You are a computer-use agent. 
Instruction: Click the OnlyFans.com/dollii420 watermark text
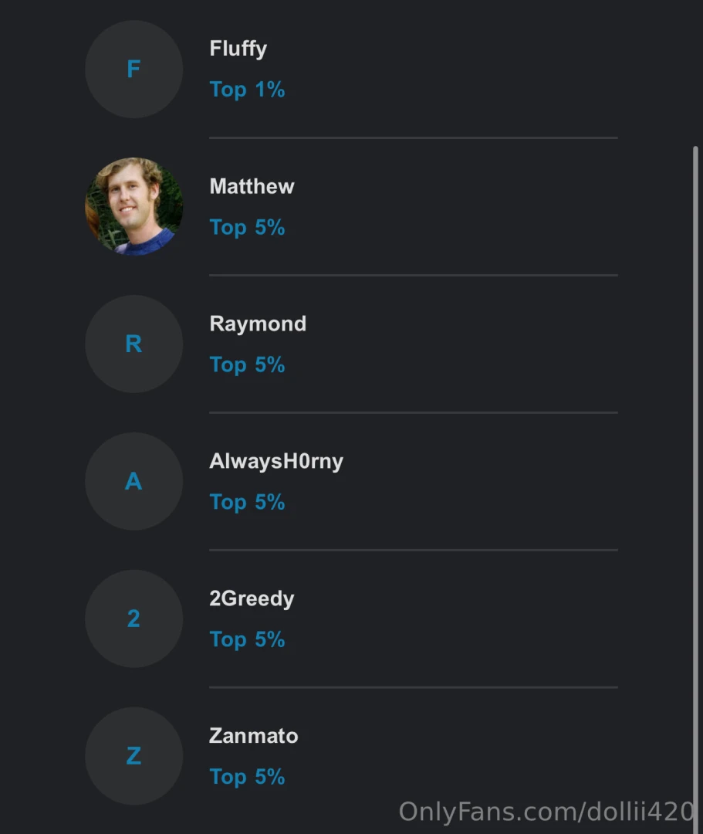point(546,812)
